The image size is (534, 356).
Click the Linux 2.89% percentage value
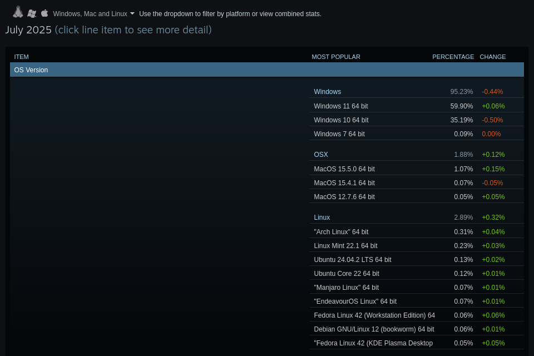463,217
